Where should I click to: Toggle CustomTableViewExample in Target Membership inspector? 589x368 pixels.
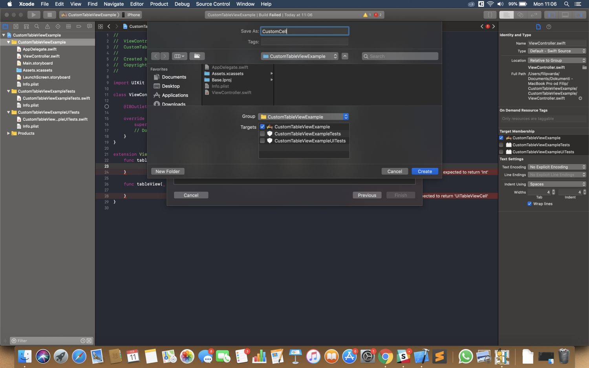click(x=501, y=138)
